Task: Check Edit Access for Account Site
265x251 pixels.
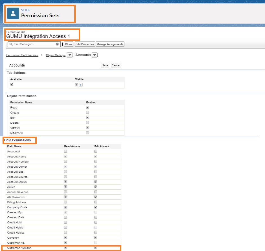Action: 96,172
